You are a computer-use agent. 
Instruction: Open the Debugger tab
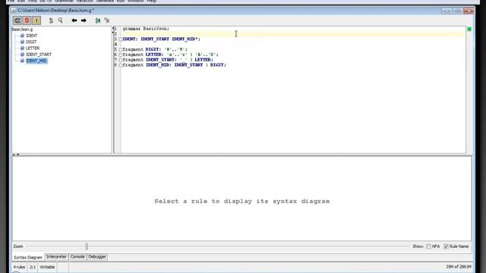(97, 257)
